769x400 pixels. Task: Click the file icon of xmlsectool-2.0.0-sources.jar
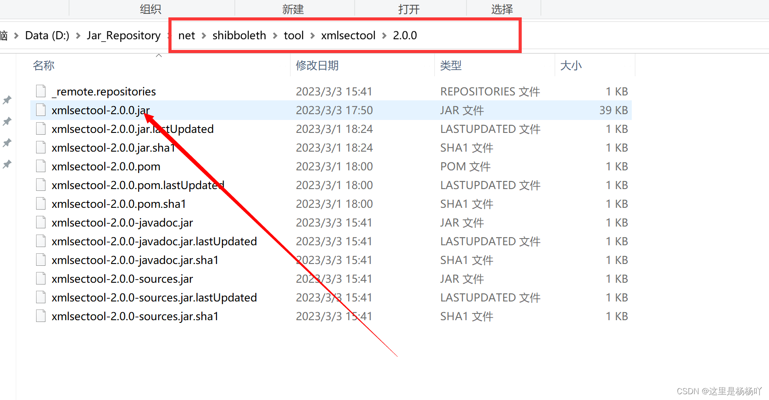point(41,279)
